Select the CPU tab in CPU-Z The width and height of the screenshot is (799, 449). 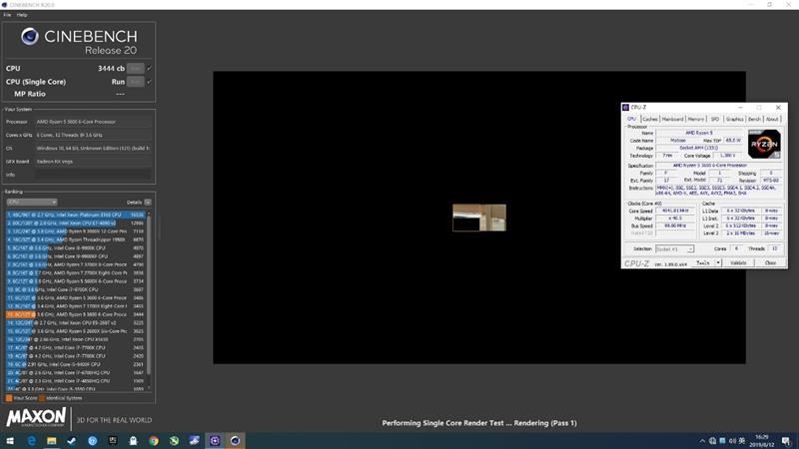pos(631,119)
